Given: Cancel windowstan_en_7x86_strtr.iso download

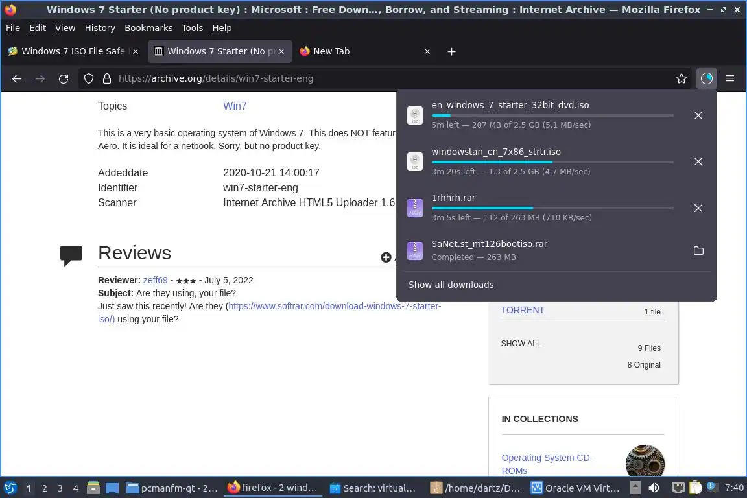Looking at the screenshot, I should tap(698, 161).
